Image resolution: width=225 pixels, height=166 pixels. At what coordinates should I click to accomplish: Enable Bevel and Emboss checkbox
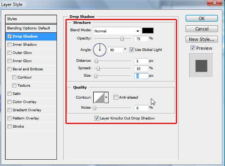[9, 69]
